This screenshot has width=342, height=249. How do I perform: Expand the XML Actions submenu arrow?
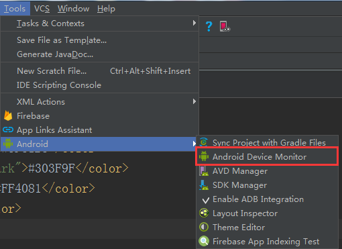click(x=194, y=101)
